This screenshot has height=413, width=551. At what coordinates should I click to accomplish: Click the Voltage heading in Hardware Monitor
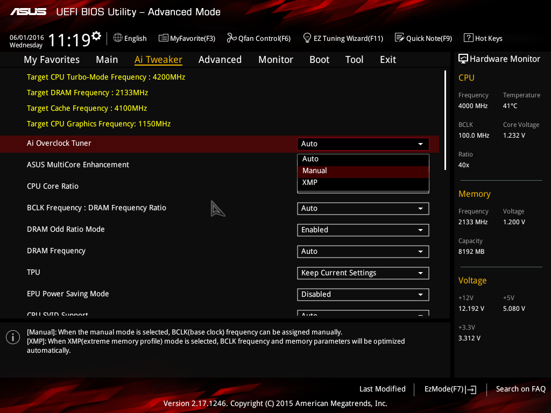pos(472,281)
